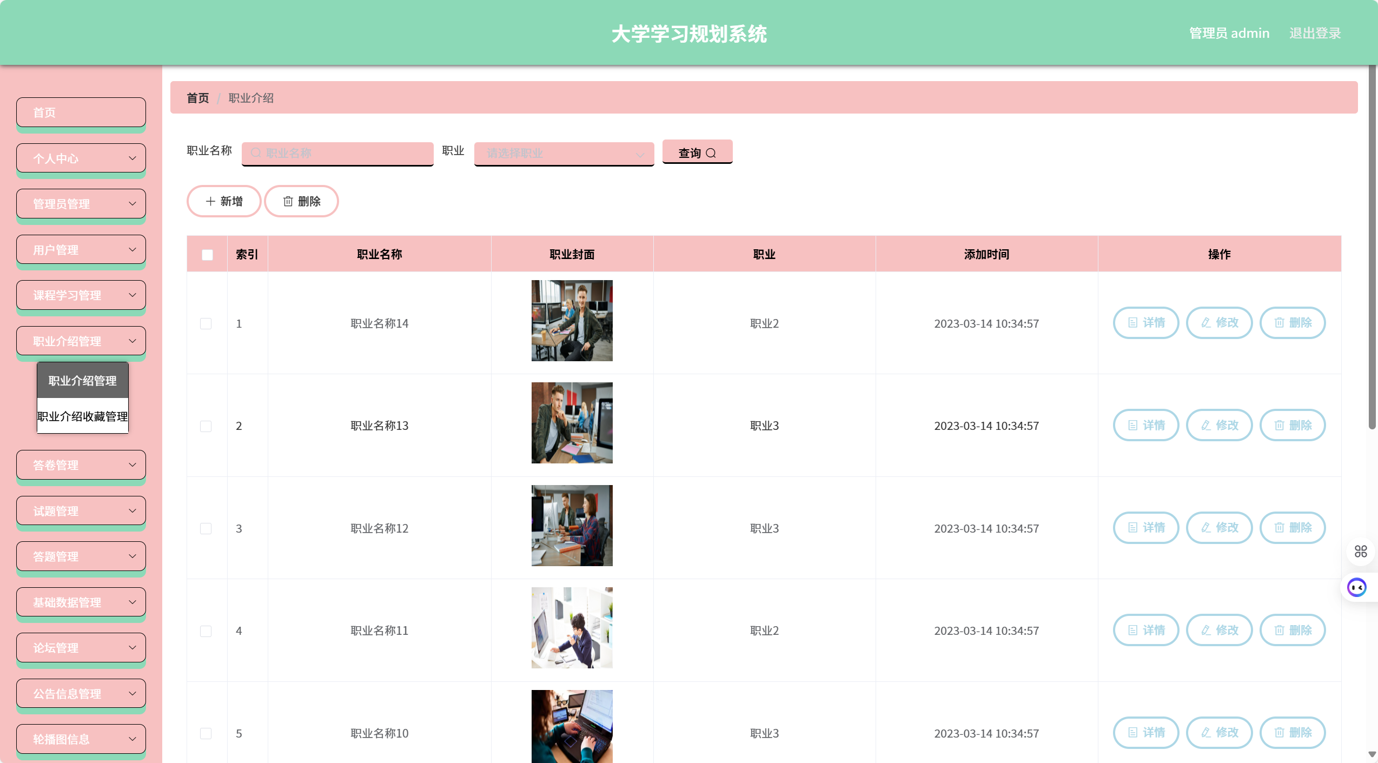
Task: Click the floating grid apps icon
Action: pos(1361,551)
